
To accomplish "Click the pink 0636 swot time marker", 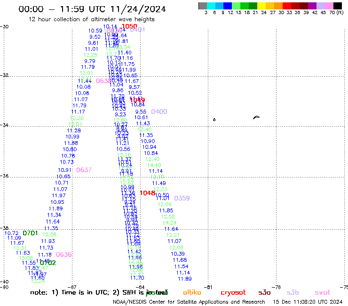I will (x=63, y=255).
